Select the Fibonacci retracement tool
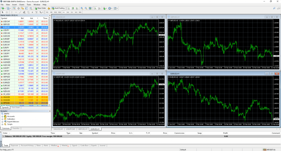This screenshot has width=281, height=151. point(28,12)
